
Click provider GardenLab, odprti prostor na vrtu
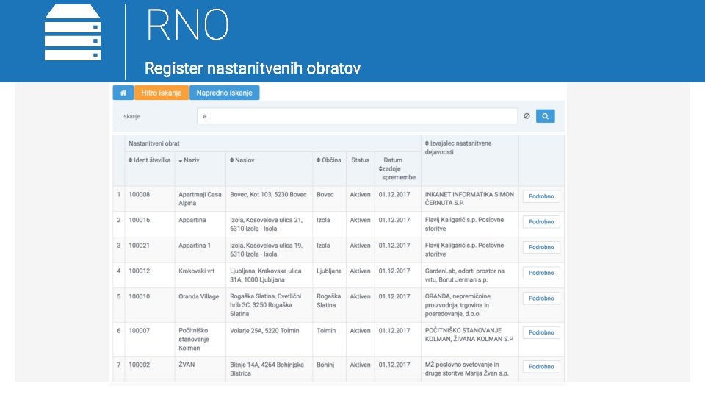tap(465, 276)
